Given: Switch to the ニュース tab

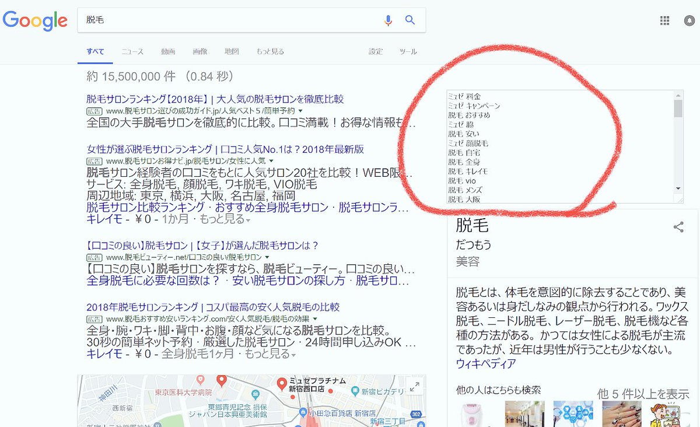Looking at the screenshot, I should tap(132, 51).
